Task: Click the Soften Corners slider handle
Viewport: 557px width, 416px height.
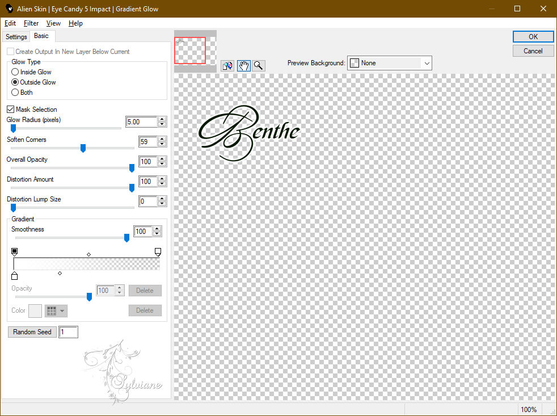Action: (x=83, y=148)
